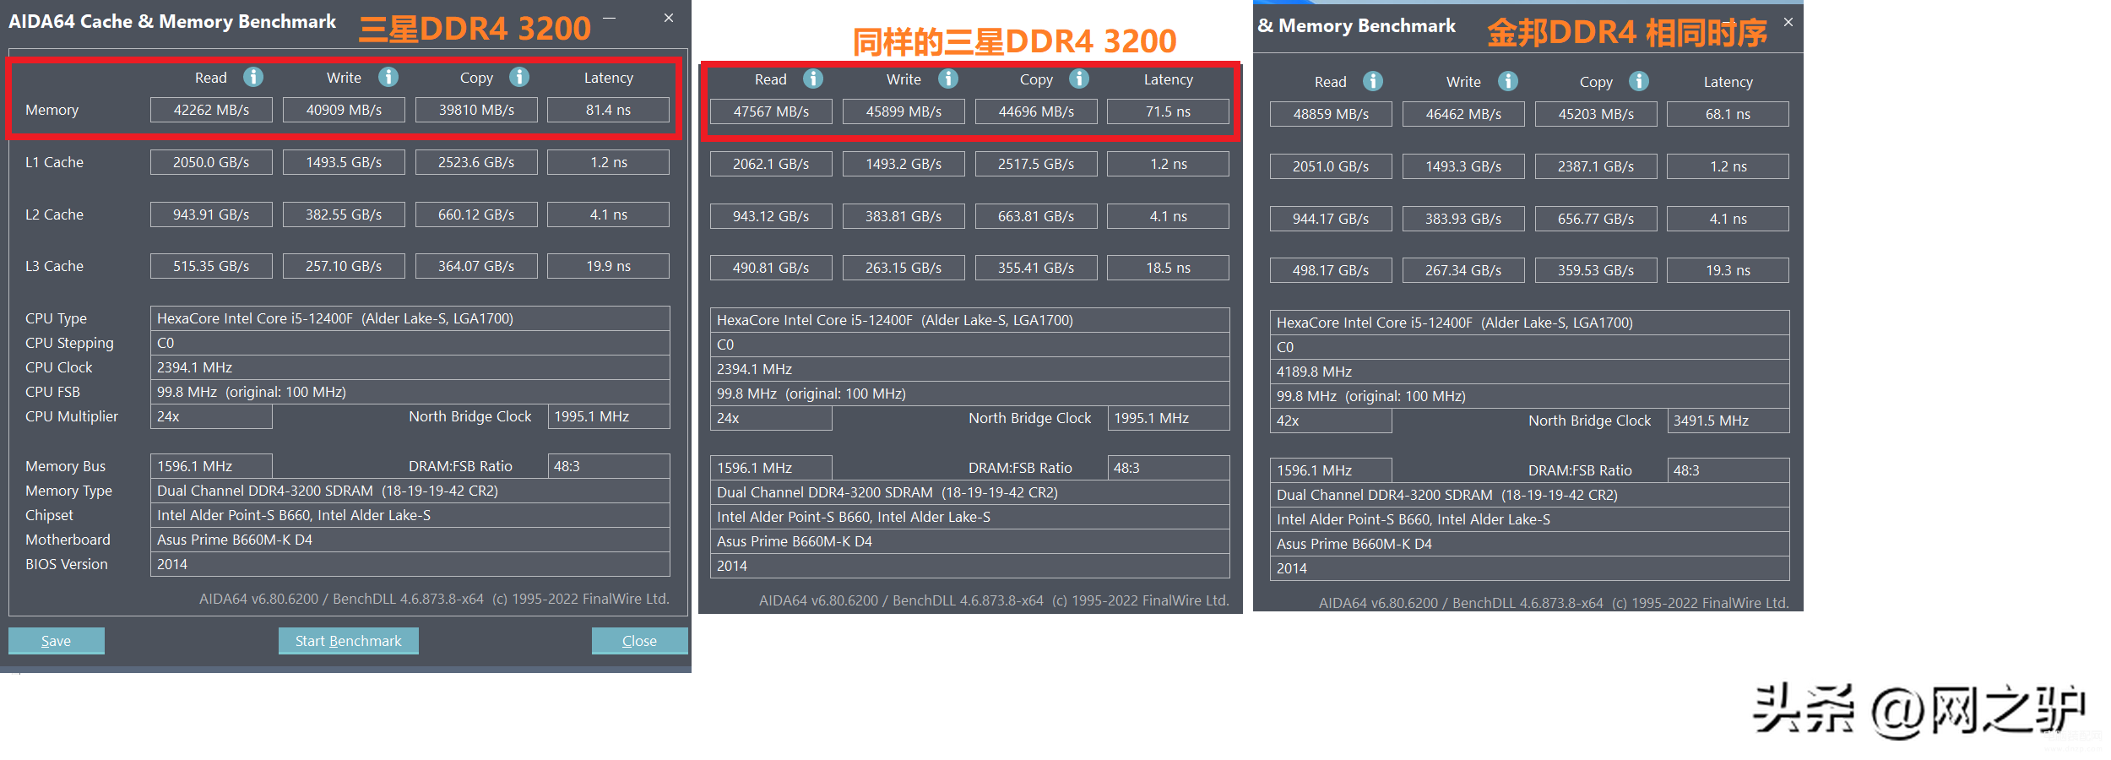Click Chipset field in left window

pyautogui.click(x=410, y=515)
